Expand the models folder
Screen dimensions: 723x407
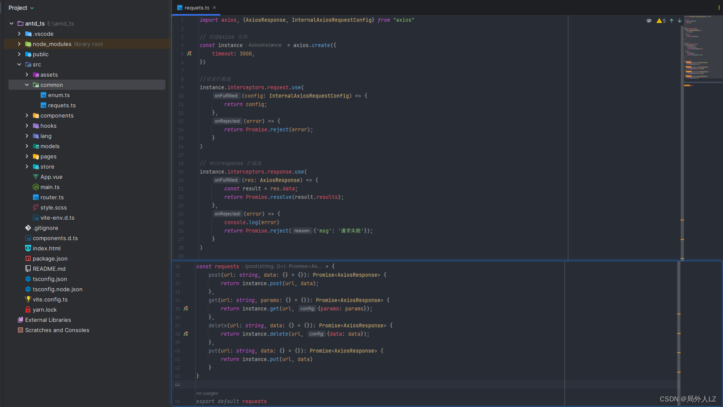click(x=27, y=146)
